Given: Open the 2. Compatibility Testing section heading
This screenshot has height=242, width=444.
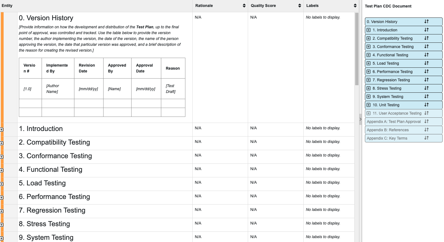Looking at the screenshot, I should click(x=54, y=142).
